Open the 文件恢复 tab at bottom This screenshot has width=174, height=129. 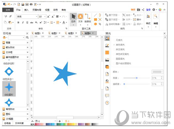point(19,123)
